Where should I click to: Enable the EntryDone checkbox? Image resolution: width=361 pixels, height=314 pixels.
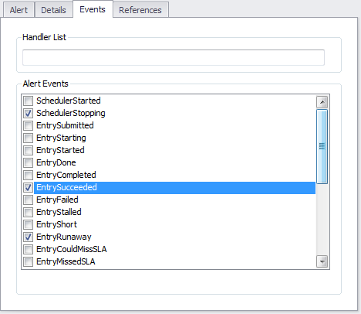click(x=29, y=162)
